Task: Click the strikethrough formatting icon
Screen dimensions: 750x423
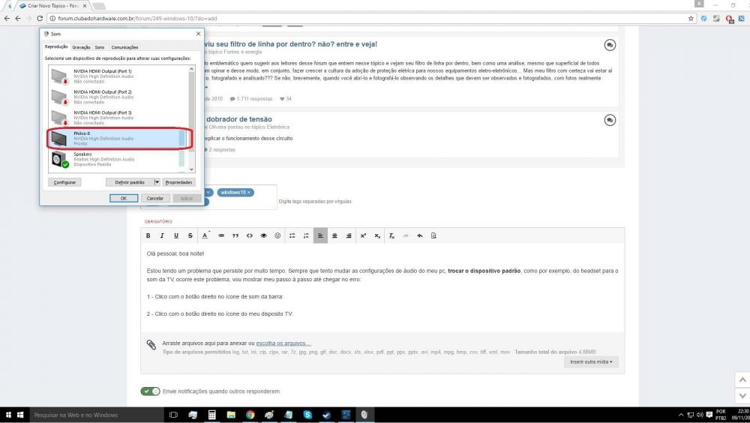Action: point(190,235)
